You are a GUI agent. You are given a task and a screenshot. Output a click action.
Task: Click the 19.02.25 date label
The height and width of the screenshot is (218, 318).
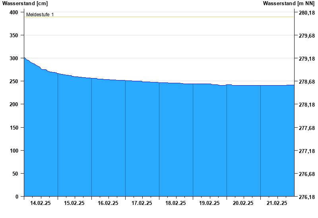209,203
